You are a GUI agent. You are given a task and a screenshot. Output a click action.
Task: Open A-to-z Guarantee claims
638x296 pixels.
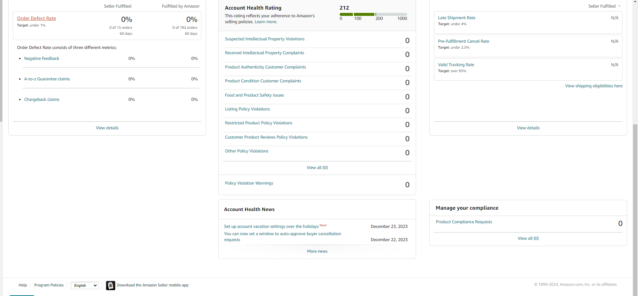[x=47, y=79]
